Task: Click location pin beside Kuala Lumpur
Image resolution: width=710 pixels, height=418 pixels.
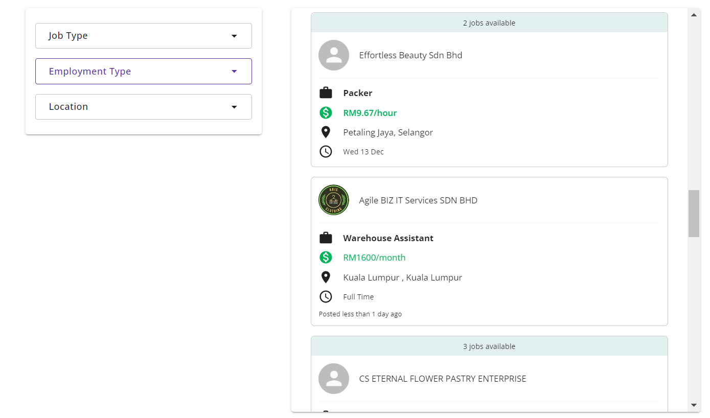Action: [x=326, y=277]
